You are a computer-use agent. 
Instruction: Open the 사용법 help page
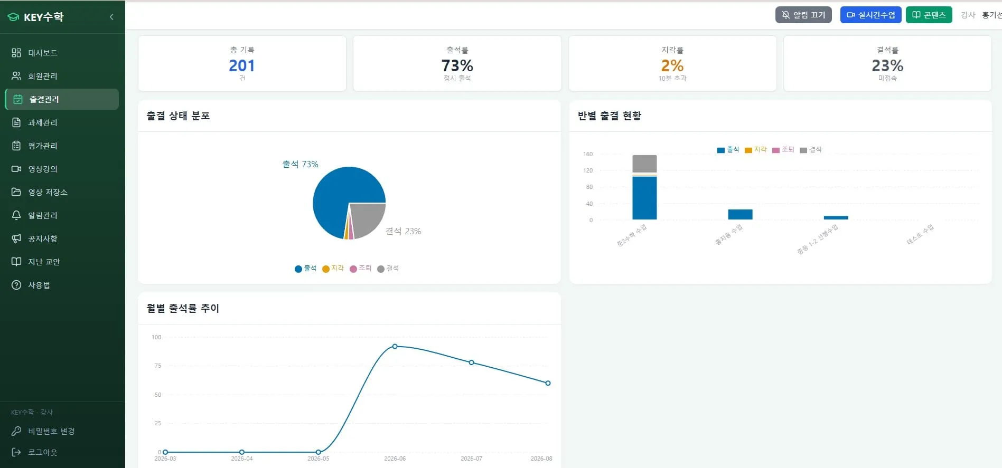tap(62, 285)
